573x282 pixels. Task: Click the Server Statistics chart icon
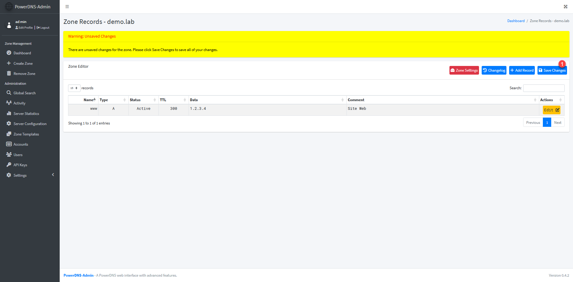pyautogui.click(x=9, y=113)
